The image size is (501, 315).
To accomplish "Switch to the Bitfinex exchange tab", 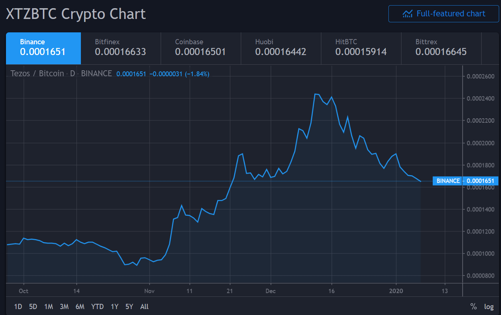I will click(x=121, y=48).
